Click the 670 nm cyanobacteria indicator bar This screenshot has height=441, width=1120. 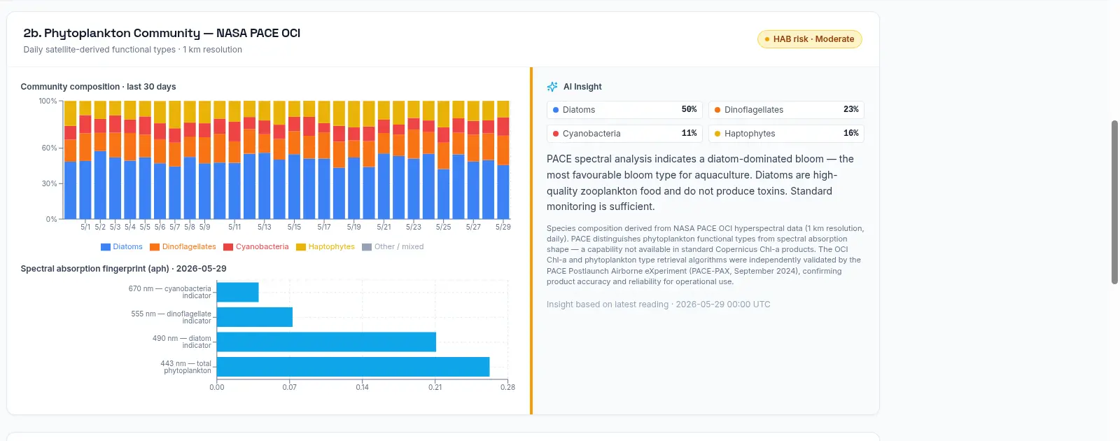238,292
